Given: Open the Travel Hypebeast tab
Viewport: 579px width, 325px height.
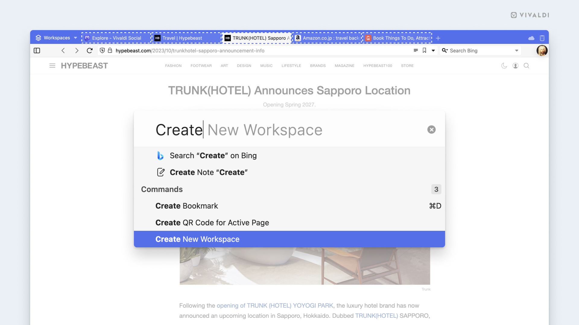Looking at the screenshot, I should [182, 38].
